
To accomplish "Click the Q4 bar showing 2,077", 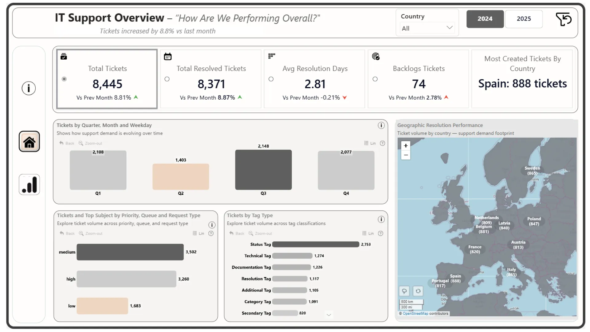I will click(x=346, y=170).
